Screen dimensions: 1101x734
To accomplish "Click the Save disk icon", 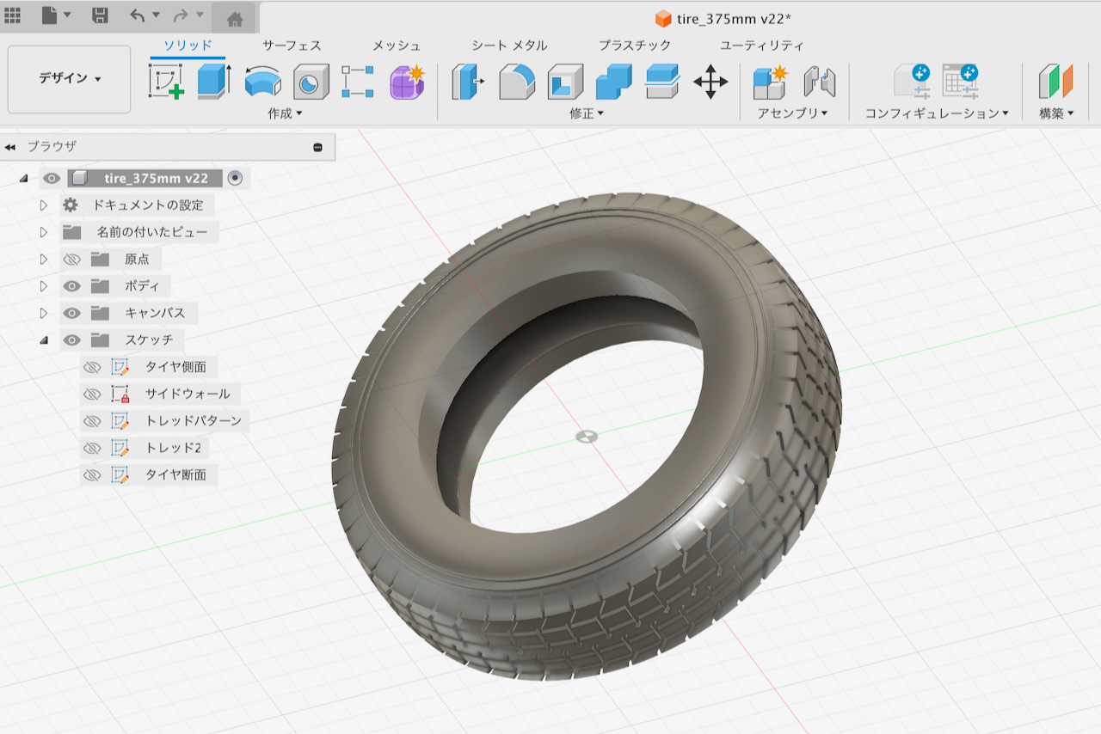I will point(100,15).
